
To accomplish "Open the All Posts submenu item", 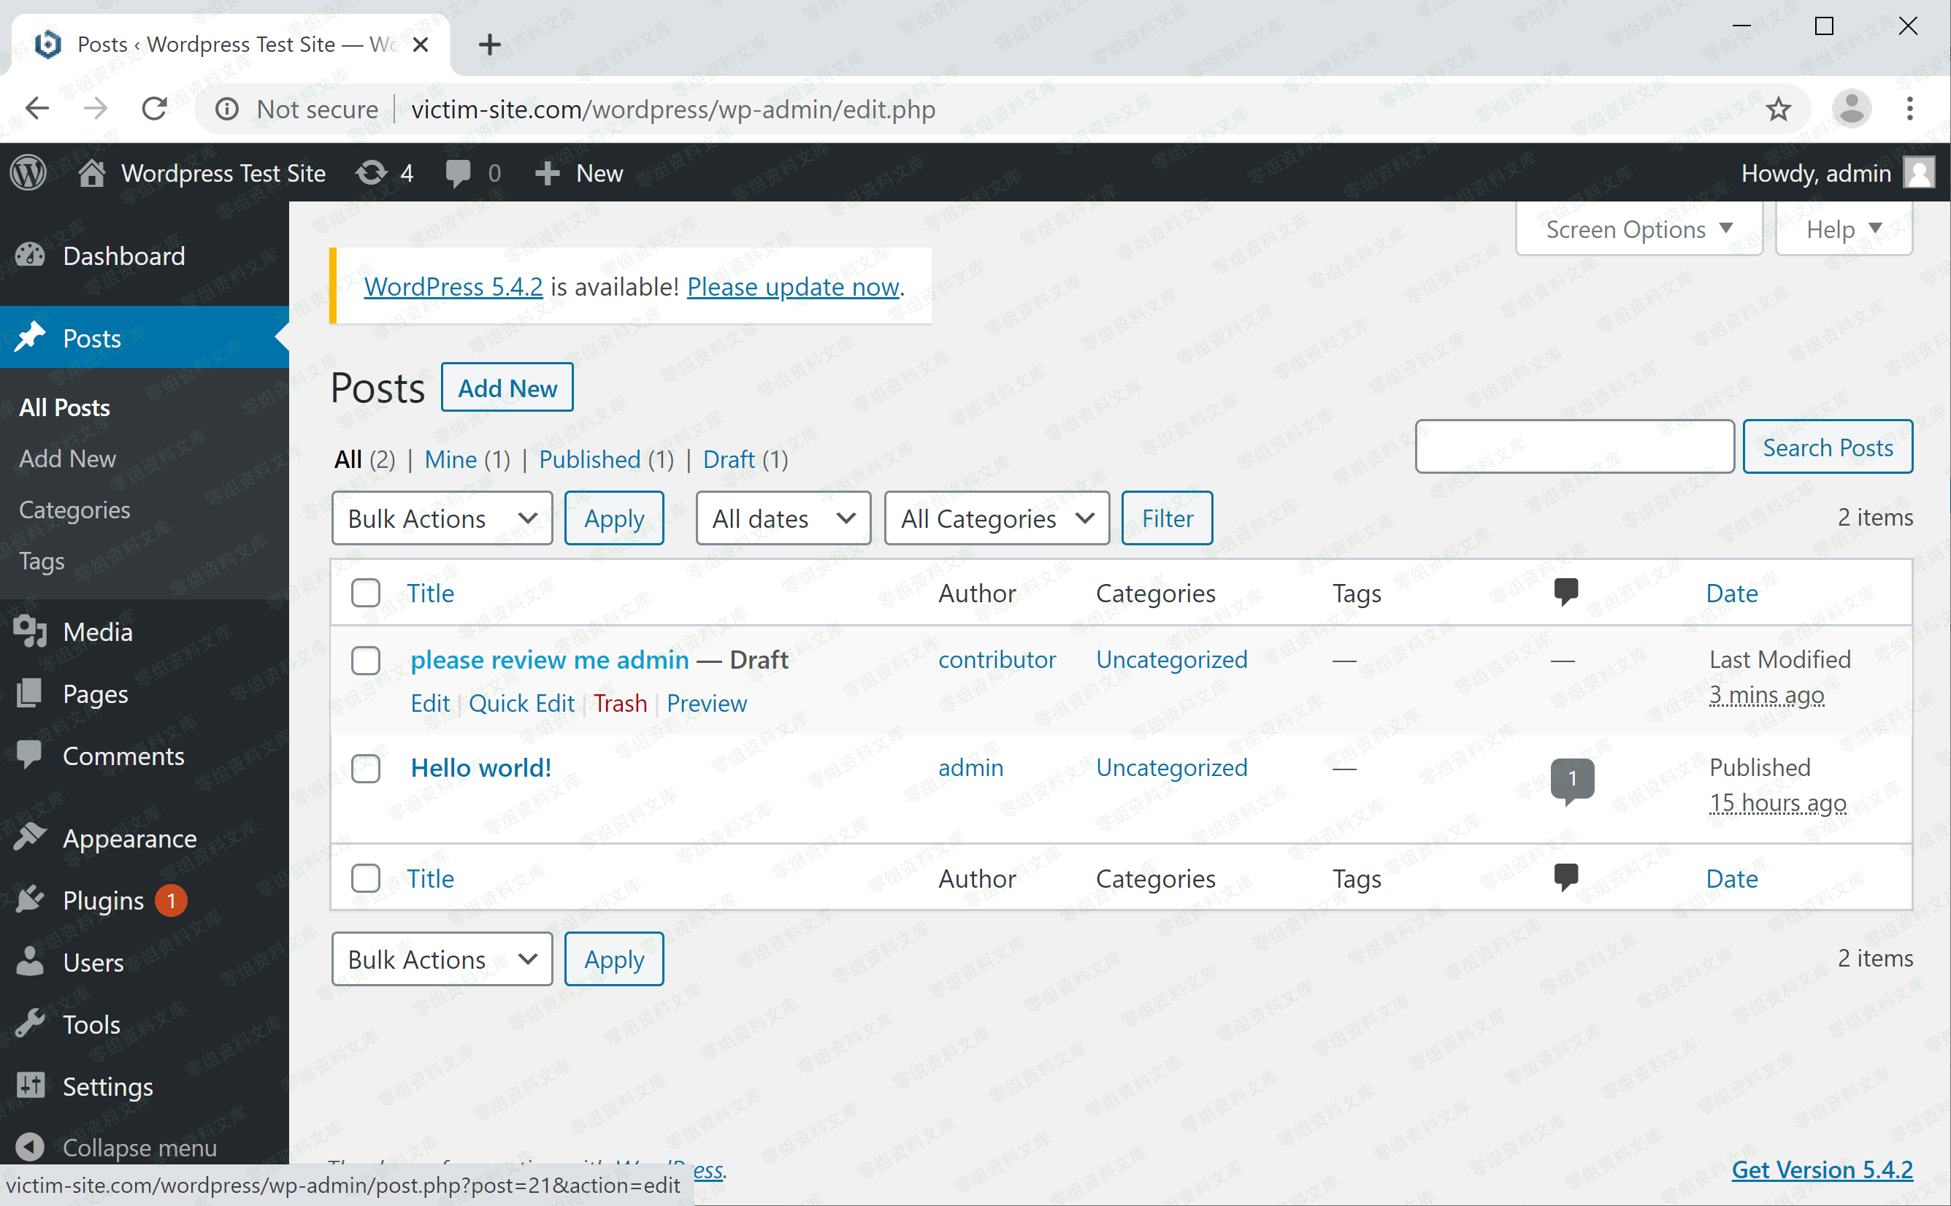I will point(64,407).
